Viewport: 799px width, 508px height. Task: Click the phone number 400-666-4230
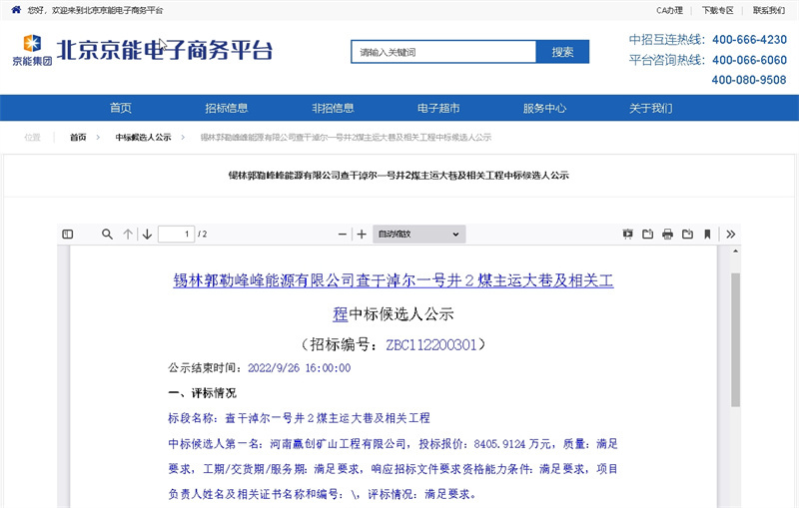pyautogui.click(x=750, y=40)
